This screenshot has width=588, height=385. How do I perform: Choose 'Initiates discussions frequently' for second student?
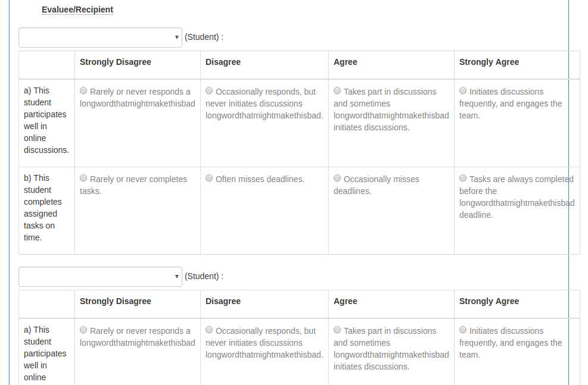click(x=463, y=330)
